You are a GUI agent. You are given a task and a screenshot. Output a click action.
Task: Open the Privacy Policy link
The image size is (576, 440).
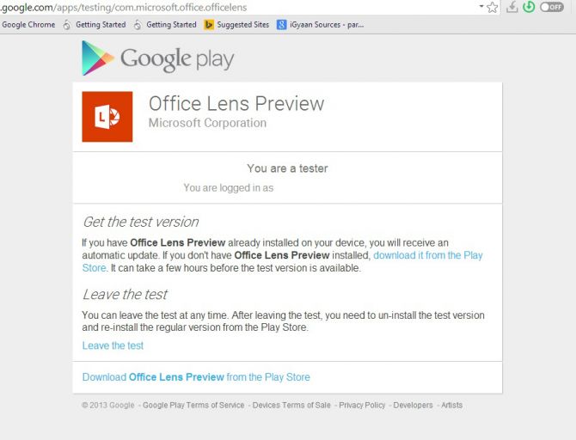(x=362, y=405)
